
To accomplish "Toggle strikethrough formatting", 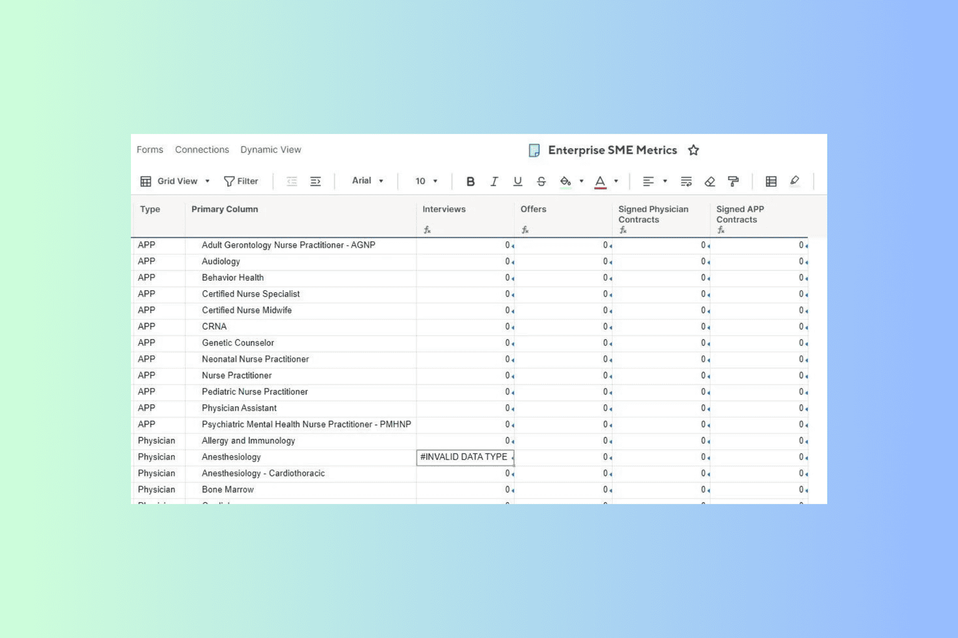I will pos(541,181).
